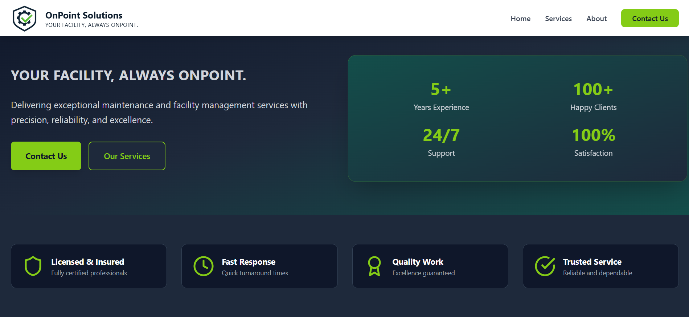Click Reliable and dependable text

tap(598, 273)
